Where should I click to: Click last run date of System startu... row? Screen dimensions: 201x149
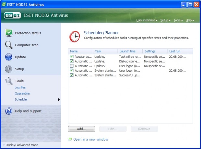[x=177, y=71]
